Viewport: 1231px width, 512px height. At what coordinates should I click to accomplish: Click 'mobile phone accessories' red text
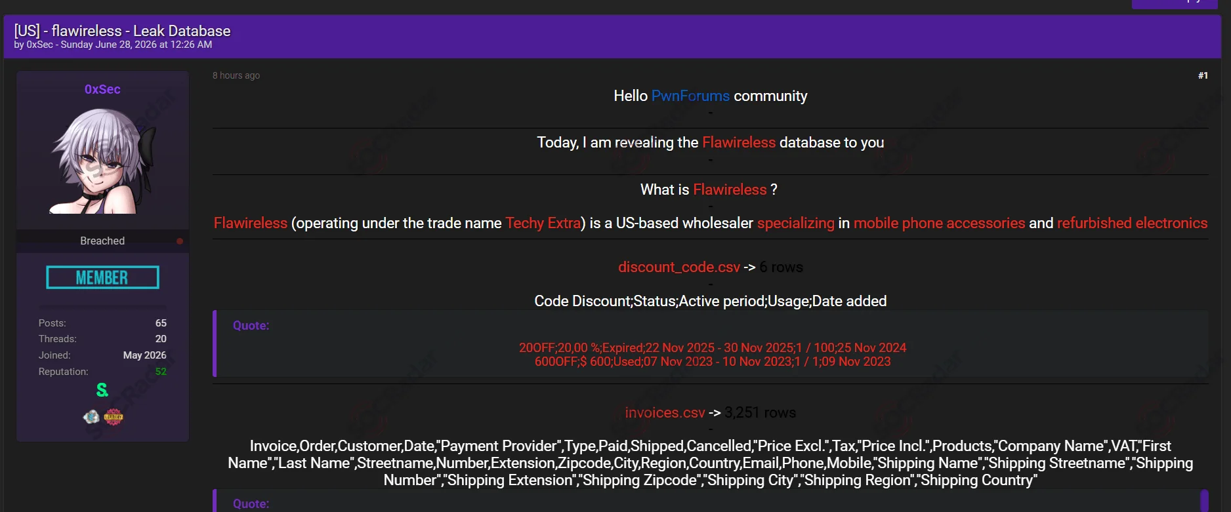click(x=939, y=223)
